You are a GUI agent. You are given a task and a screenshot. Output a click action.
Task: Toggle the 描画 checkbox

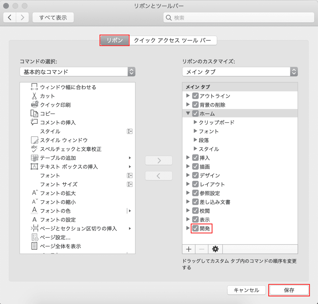[x=195, y=167]
